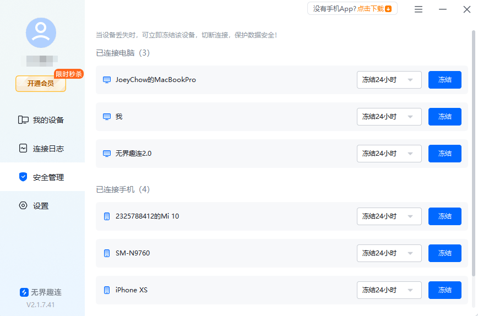Go to 设置 in the sidebar
Image resolution: width=478 pixels, height=316 pixels.
click(42, 206)
